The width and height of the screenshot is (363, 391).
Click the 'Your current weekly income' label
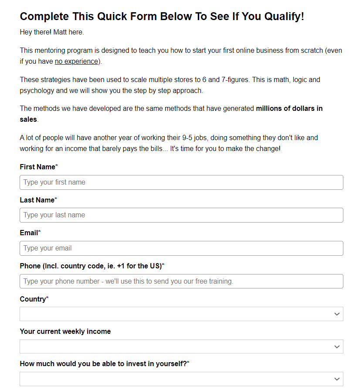click(x=65, y=331)
